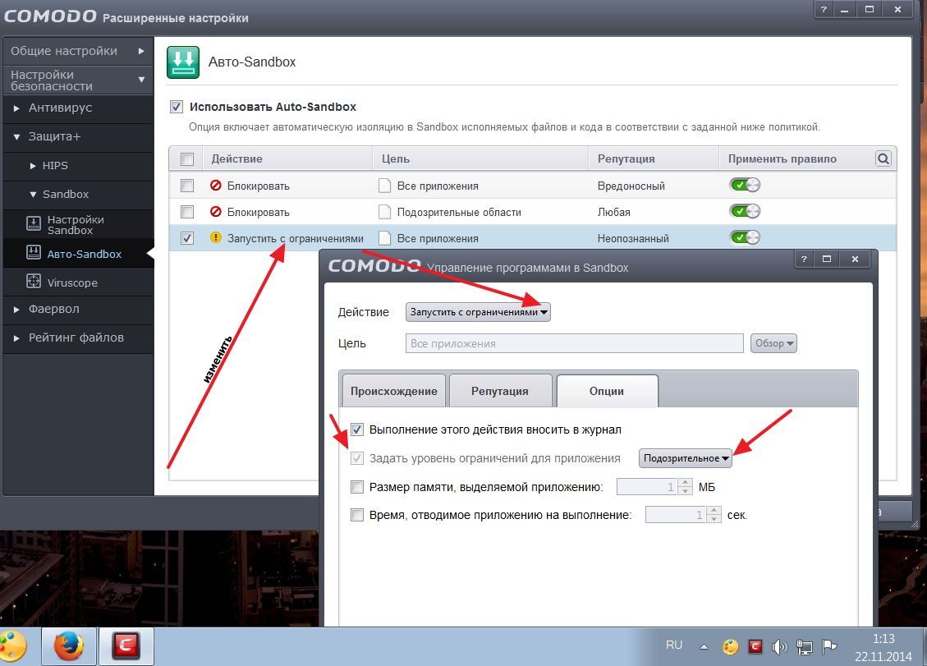
Task: Click the Цель input field
Action: tap(574, 343)
